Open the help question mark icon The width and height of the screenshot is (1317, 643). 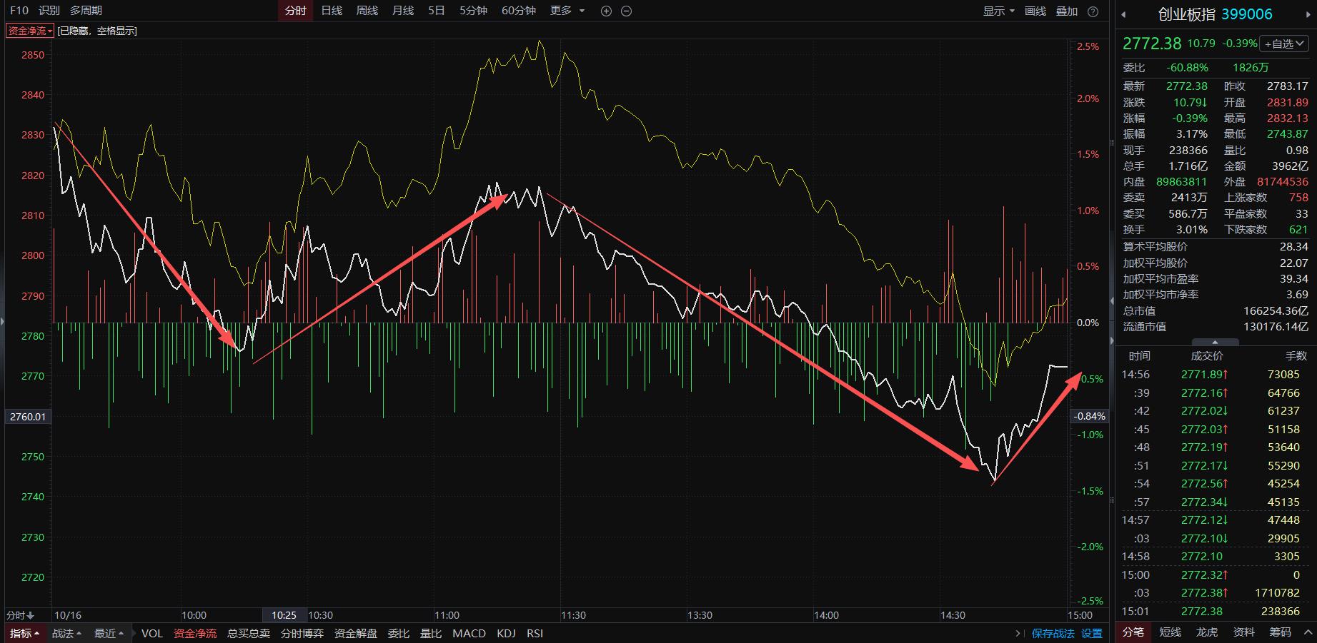[x=1093, y=11]
